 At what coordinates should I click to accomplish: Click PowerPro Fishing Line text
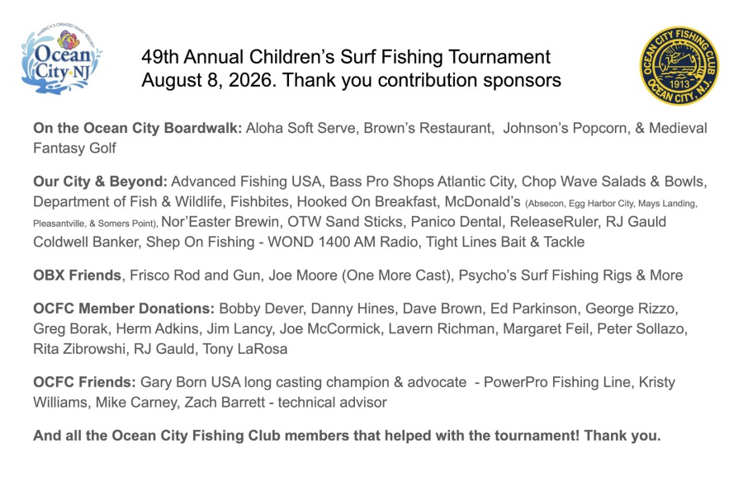tap(556, 382)
